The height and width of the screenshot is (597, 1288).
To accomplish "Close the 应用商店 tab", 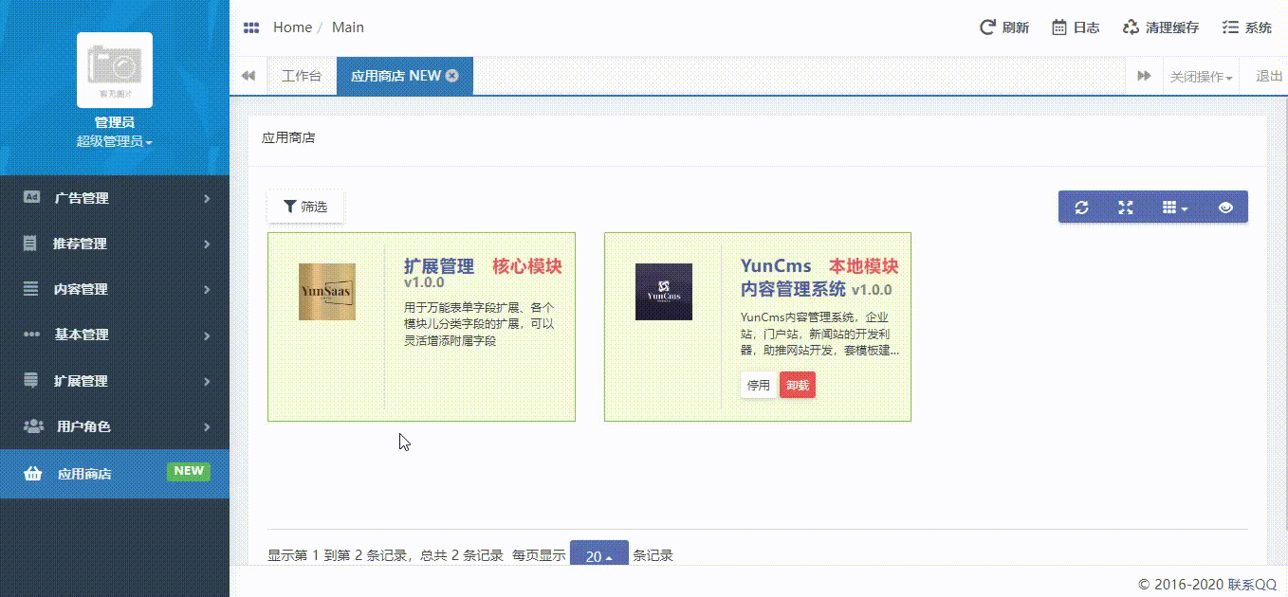I will tap(452, 76).
